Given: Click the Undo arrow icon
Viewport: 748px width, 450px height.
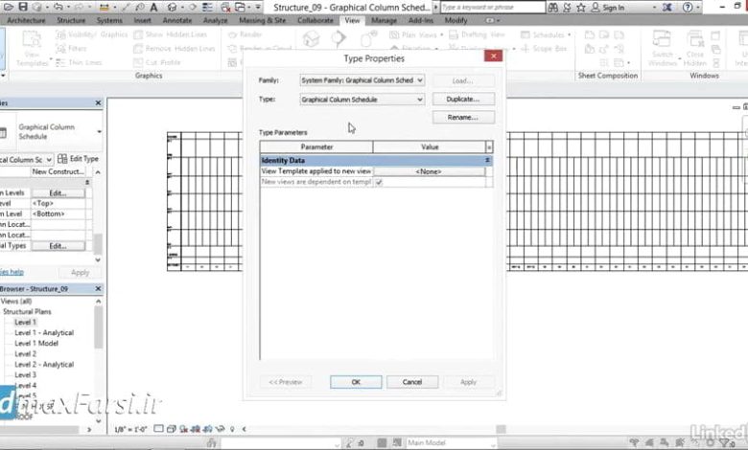Looking at the screenshot, I should click(x=58, y=7).
